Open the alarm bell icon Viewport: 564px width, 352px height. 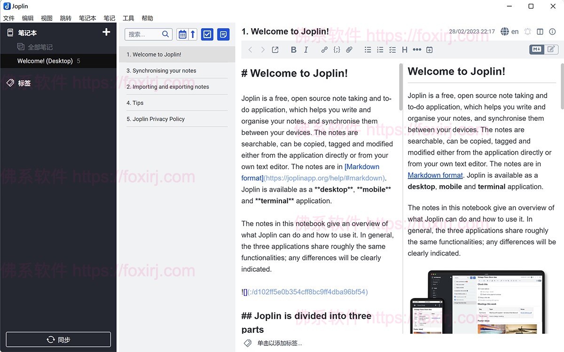(x=527, y=31)
